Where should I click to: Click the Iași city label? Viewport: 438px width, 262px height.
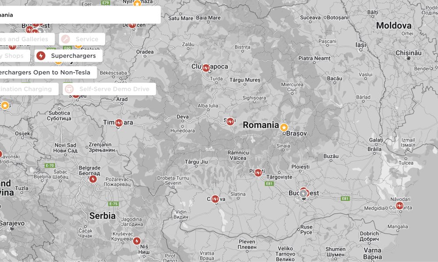[360, 45]
